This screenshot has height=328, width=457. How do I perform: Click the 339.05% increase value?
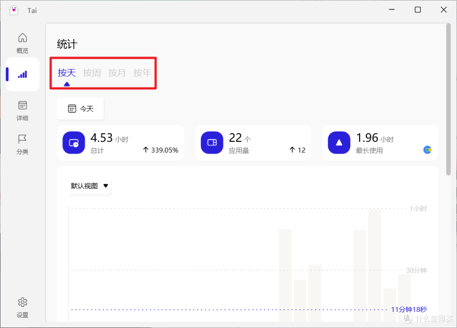(x=161, y=150)
